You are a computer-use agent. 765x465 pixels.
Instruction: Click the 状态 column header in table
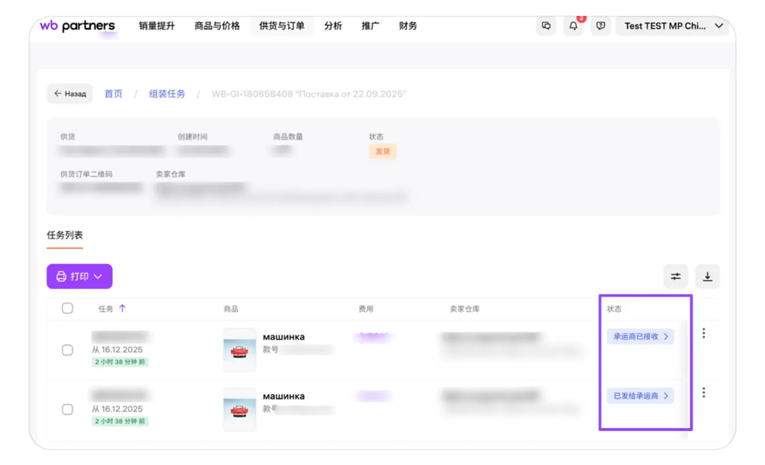(614, 309)
